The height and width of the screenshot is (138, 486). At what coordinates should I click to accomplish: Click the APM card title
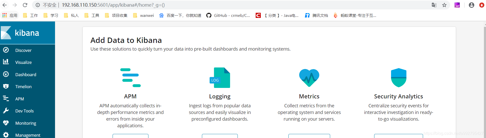130,96
